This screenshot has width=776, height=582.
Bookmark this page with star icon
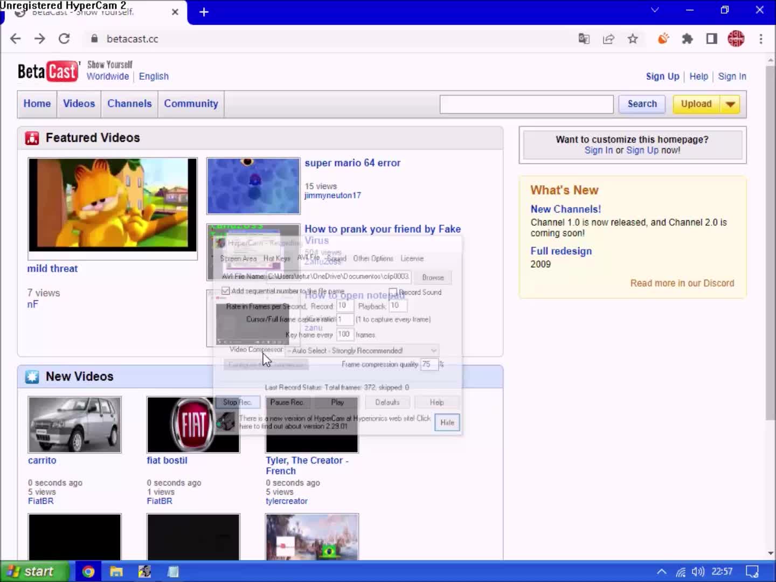click(x=633, y=39)
